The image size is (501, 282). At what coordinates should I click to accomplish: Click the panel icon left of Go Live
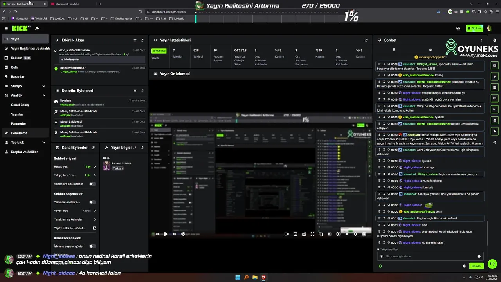tap(458, 28)
